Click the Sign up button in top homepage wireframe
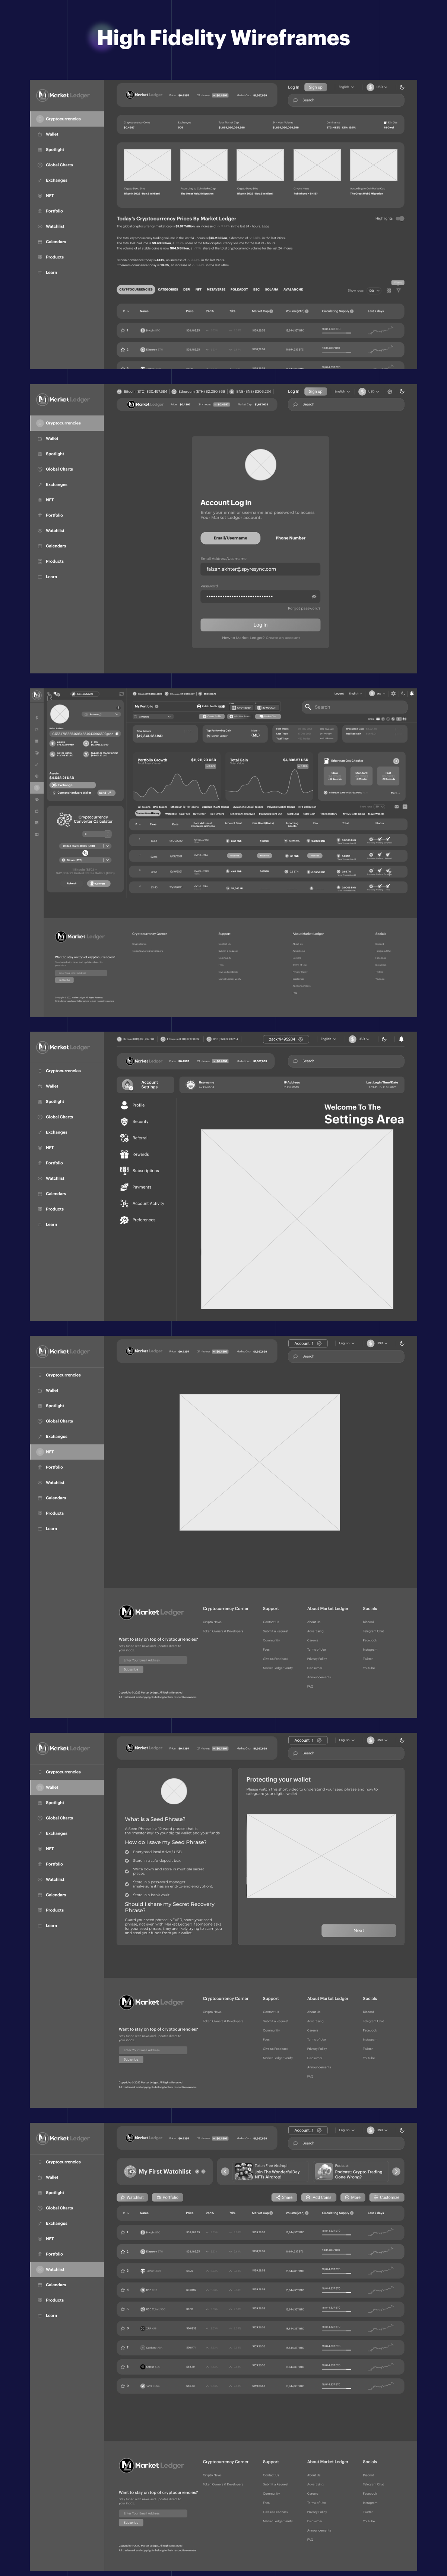Image resolution: width=447 pixels, height=2576 pixels. [315, 87]
